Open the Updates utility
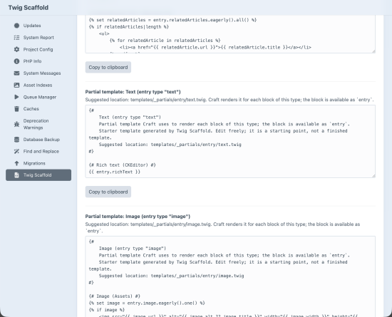392x317 pixels. point(38,26)
